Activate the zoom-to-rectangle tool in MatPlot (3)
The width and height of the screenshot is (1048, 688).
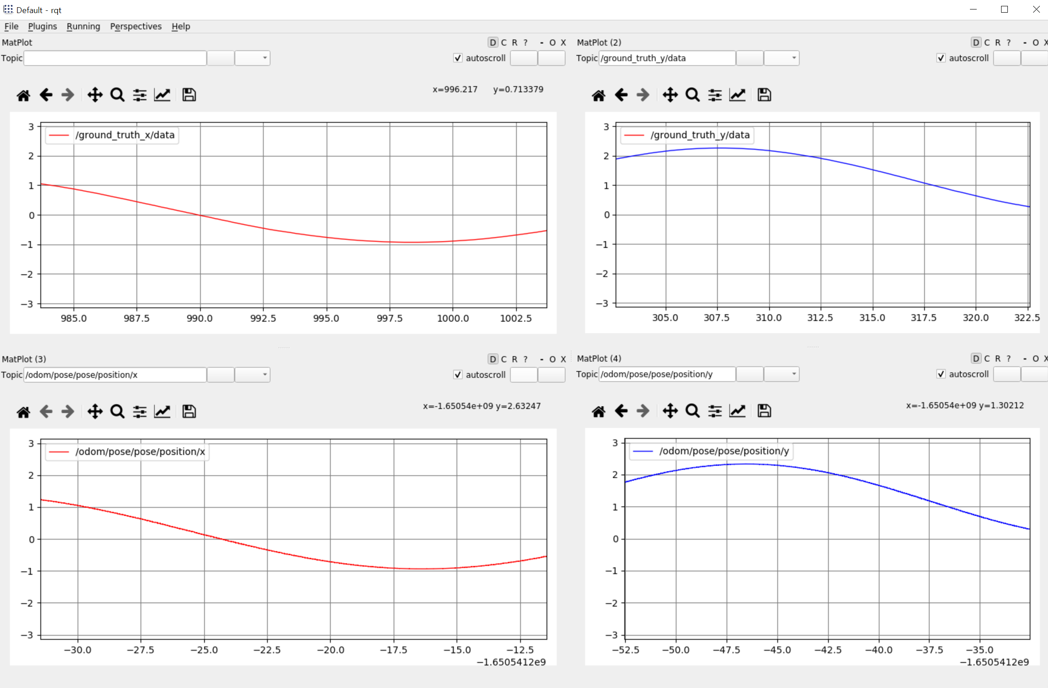pyautogui.click(x=117, y=411)
